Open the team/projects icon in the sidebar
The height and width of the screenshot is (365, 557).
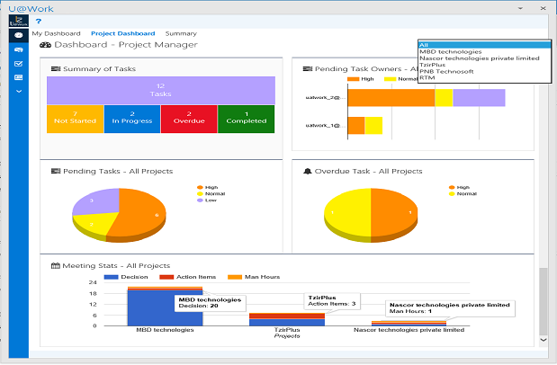19,49
